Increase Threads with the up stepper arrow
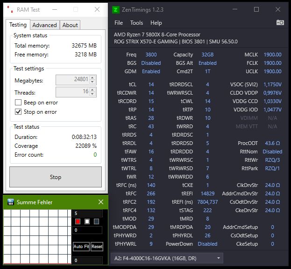This screenshot has width=291, height=269. click(92, 90)
